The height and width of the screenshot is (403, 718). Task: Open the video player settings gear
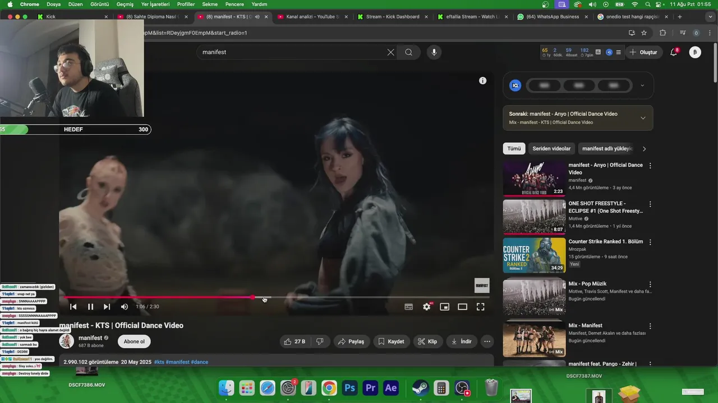[427, 307]
